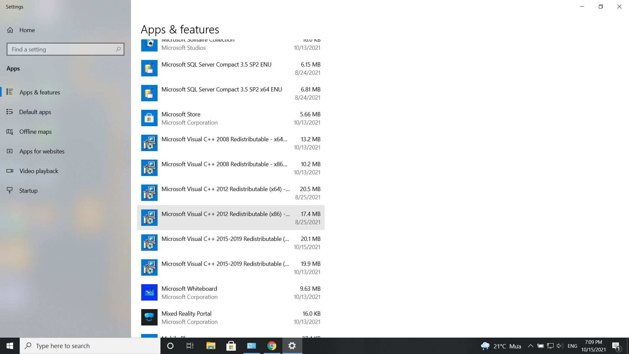Click the Microsoft Visual C++ 2012 x86 icon

[x=149, y=217]
